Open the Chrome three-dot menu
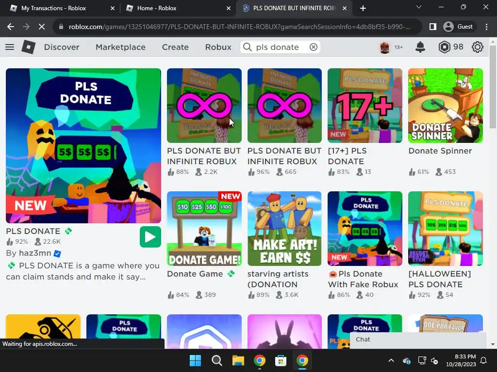Screen dimensions: 497x372 (x=486, y=27)
